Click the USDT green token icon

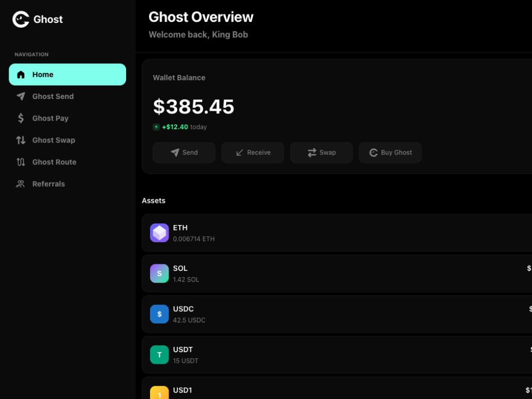coord(160,355)
